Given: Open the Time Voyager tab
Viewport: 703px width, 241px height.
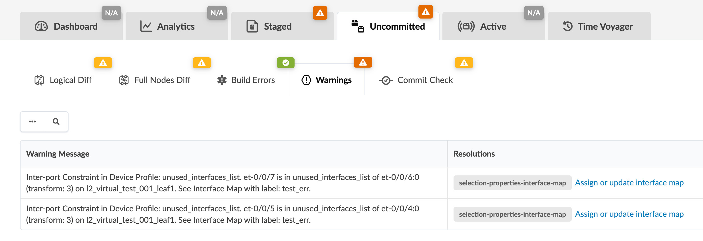Looking at the screenshot, I should tap(598, 27).
